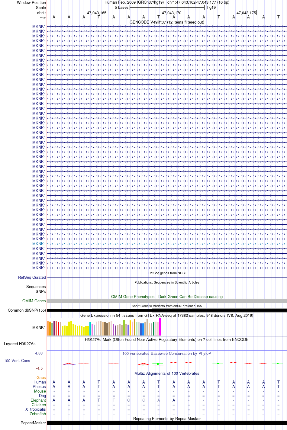This screenshot has height=430, width=287.
Task: Click the Rhesus species row label
Action: point(39,387)
